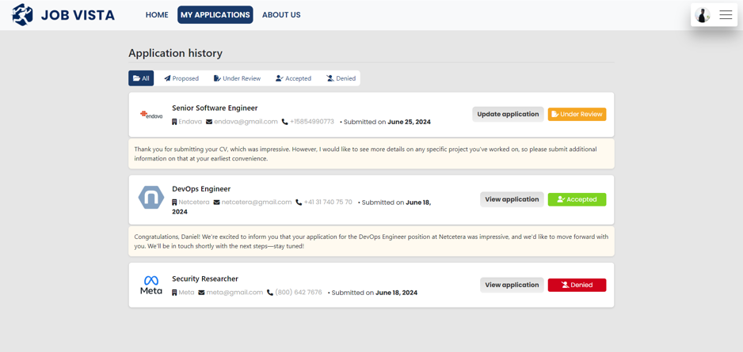
Task: Select the All filter tab
Action: [141, 78]
